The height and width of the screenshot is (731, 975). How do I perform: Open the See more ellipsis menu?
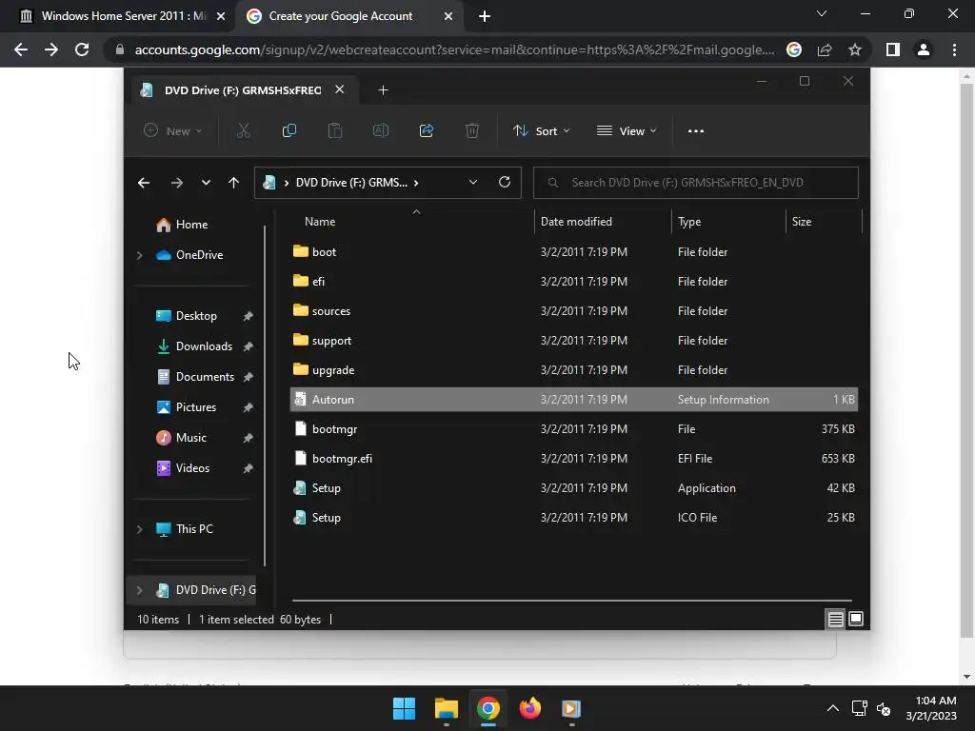pos(696,131)
